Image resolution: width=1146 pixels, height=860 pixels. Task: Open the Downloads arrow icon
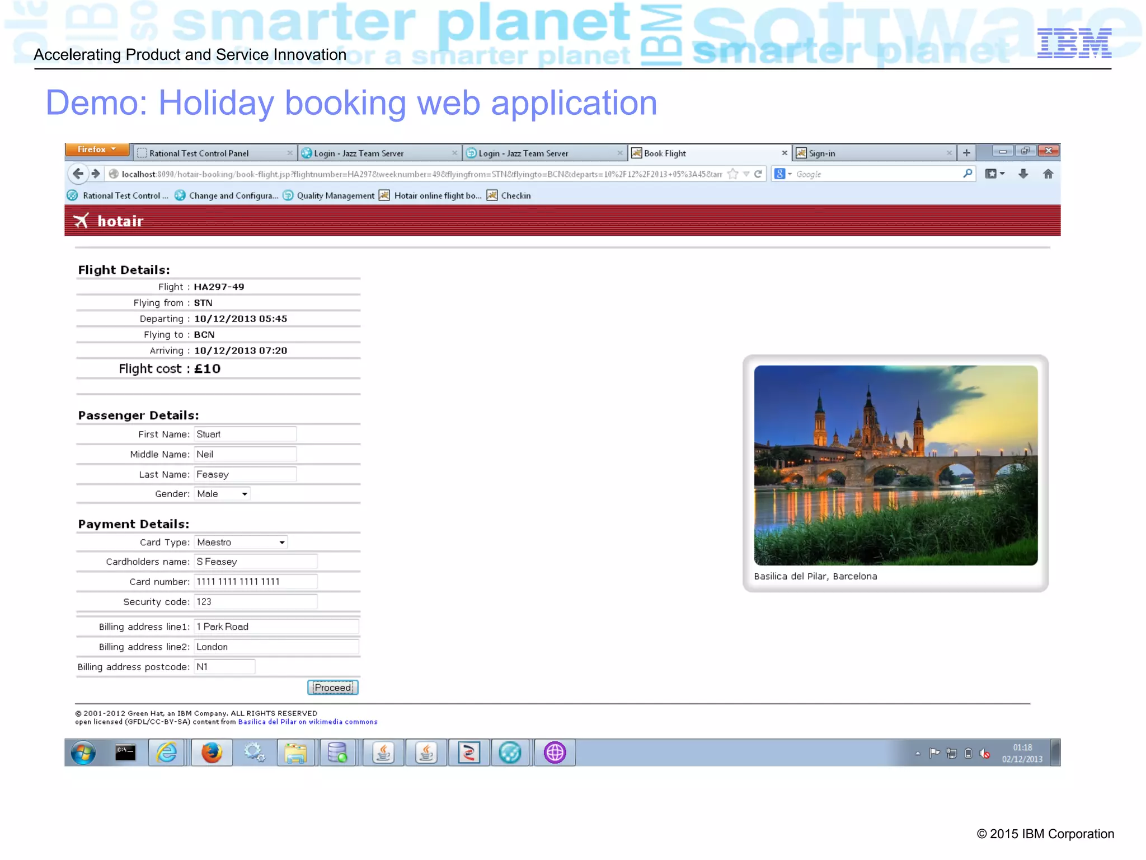pos(1023,174)
